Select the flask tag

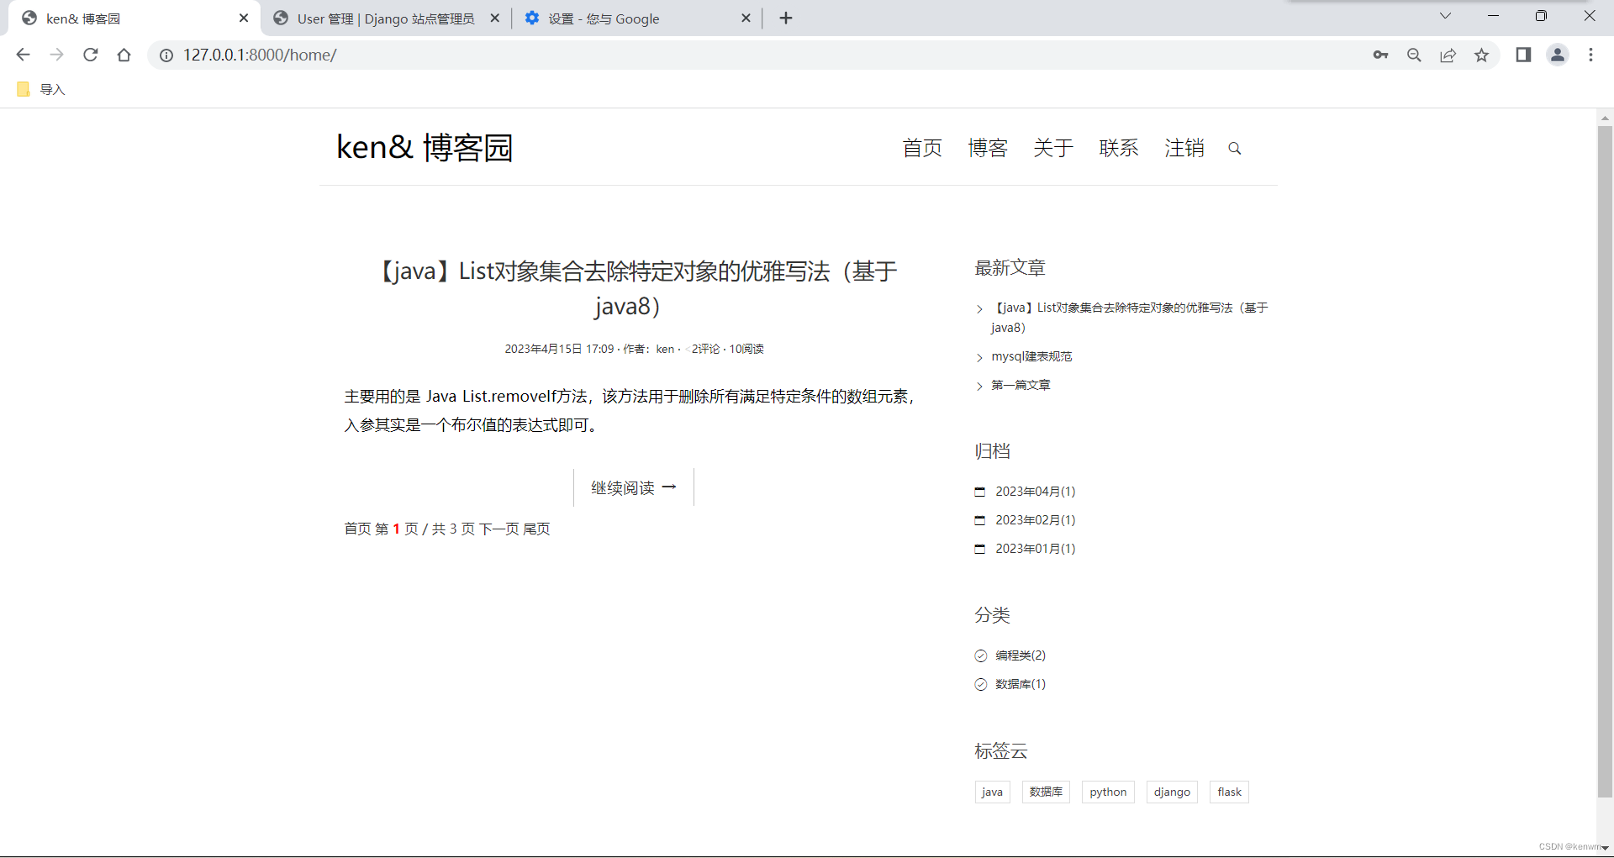pos(1229,792)
